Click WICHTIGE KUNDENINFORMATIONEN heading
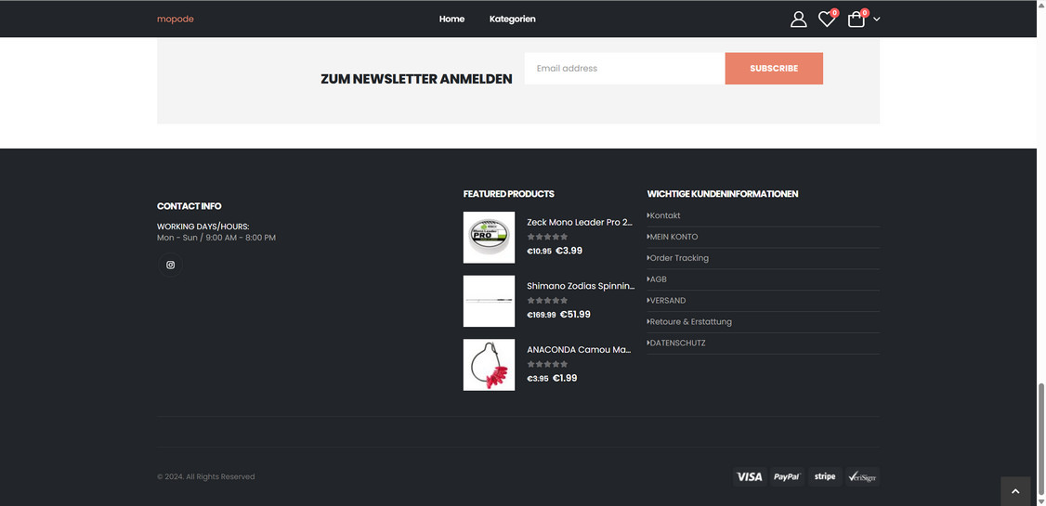The height and width of the screenshot is (506, 1046). point(723,194)
